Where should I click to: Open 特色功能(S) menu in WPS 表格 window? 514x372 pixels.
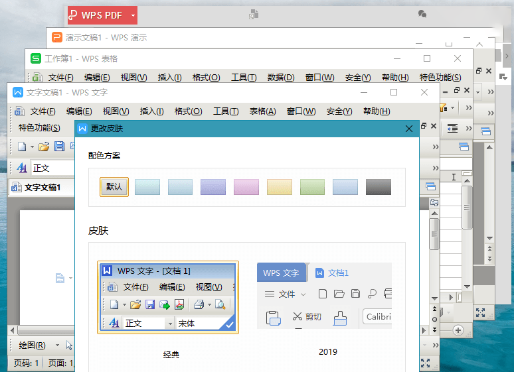tap(440, 78)
